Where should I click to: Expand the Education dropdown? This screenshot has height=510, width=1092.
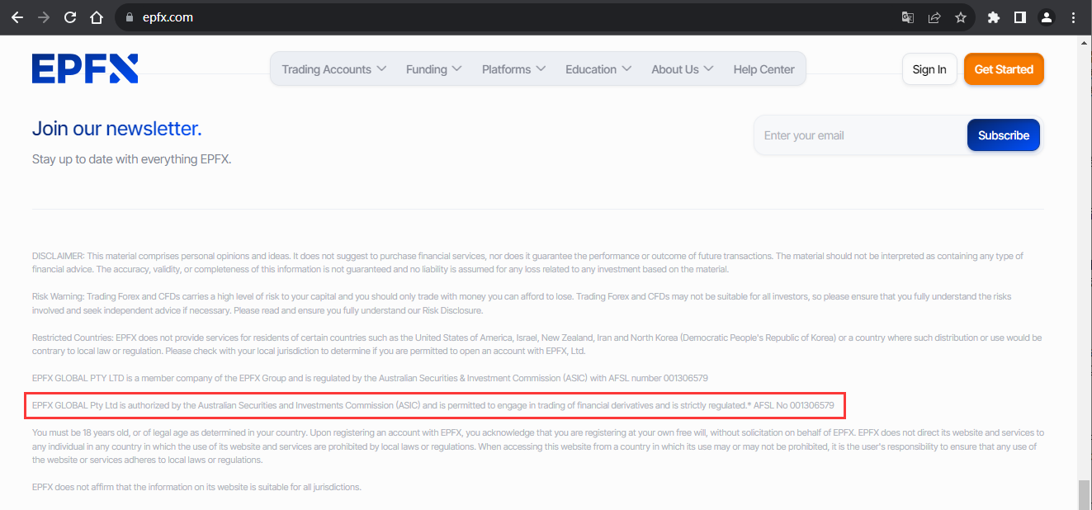coord(598,69)
